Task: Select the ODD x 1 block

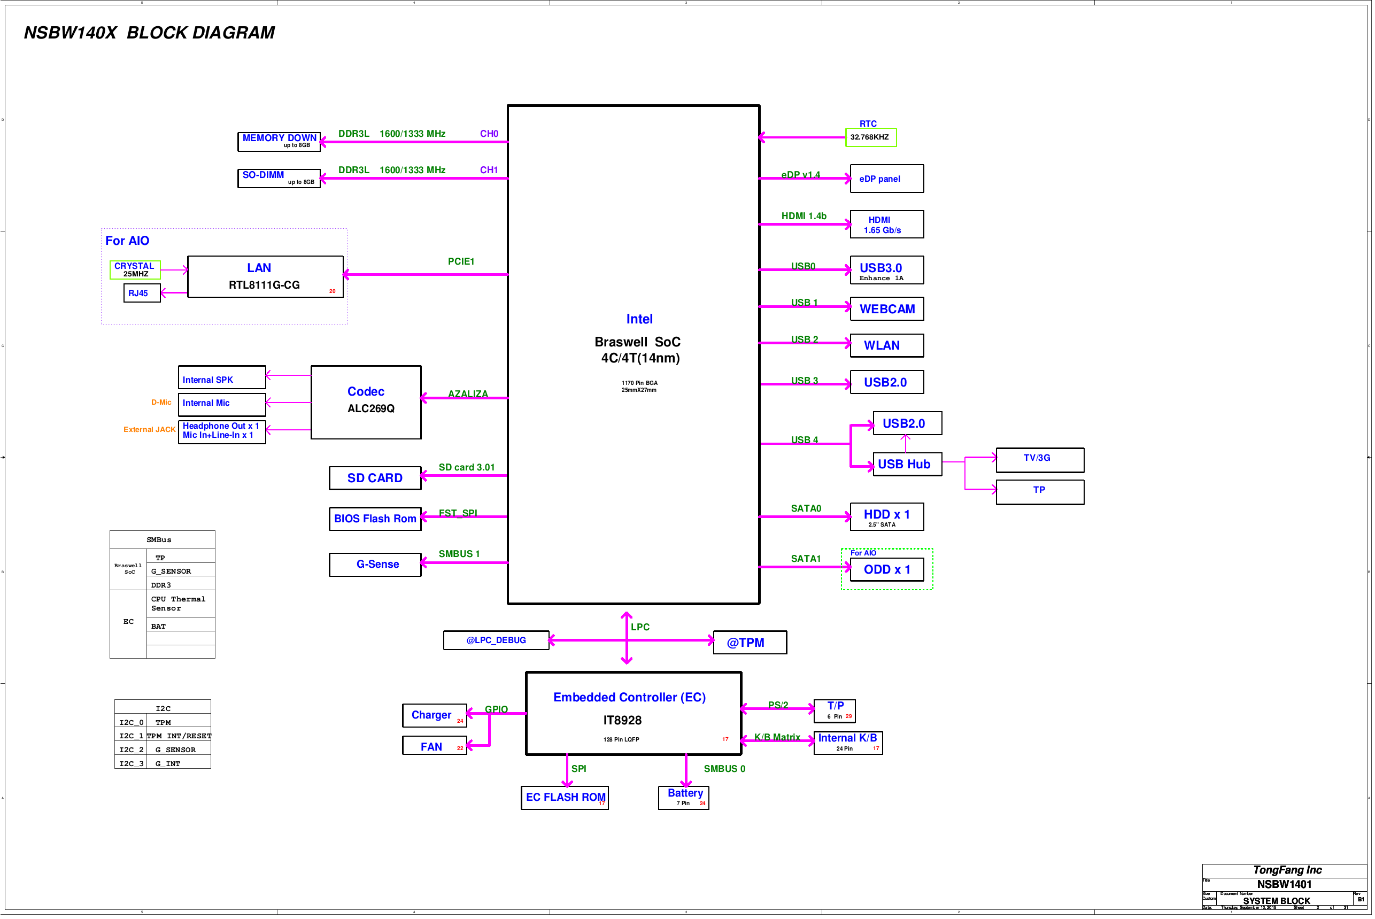Action: (887, 570)
